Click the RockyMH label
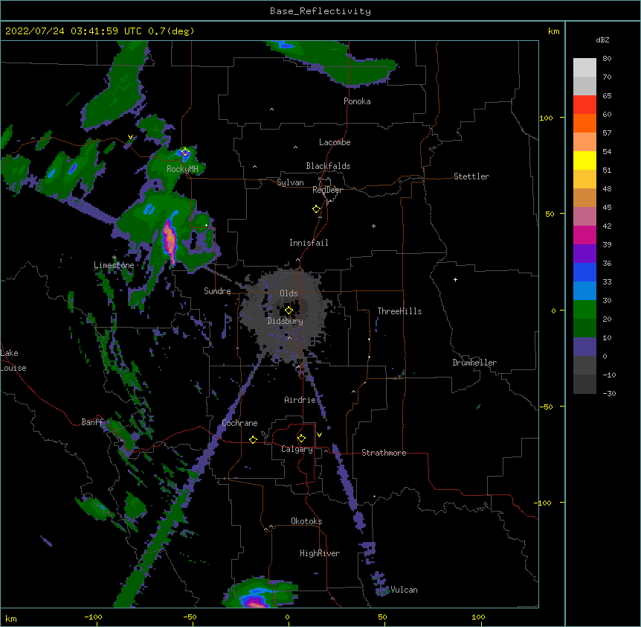641x627 pixels. click(x=182, y=169)
